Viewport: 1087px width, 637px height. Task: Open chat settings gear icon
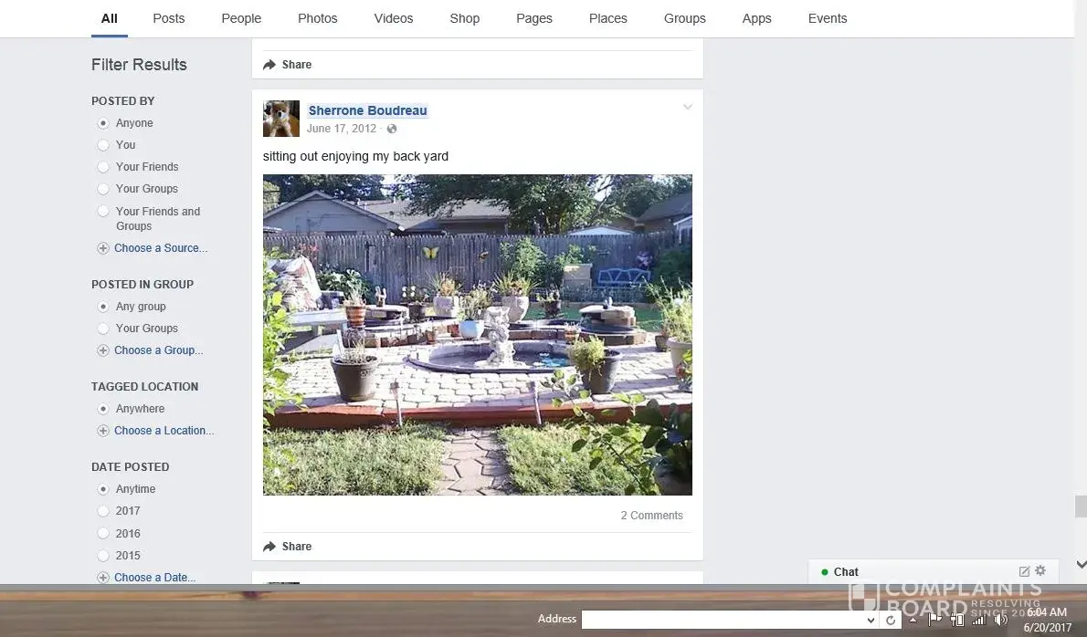[1040, 571]
